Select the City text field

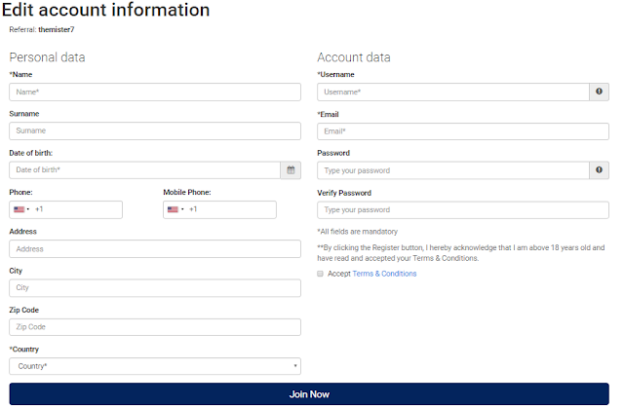click(x=155, y=287)
